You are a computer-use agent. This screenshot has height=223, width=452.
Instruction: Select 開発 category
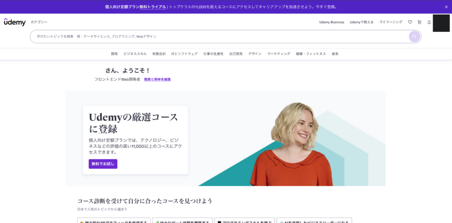pos(114,54)
